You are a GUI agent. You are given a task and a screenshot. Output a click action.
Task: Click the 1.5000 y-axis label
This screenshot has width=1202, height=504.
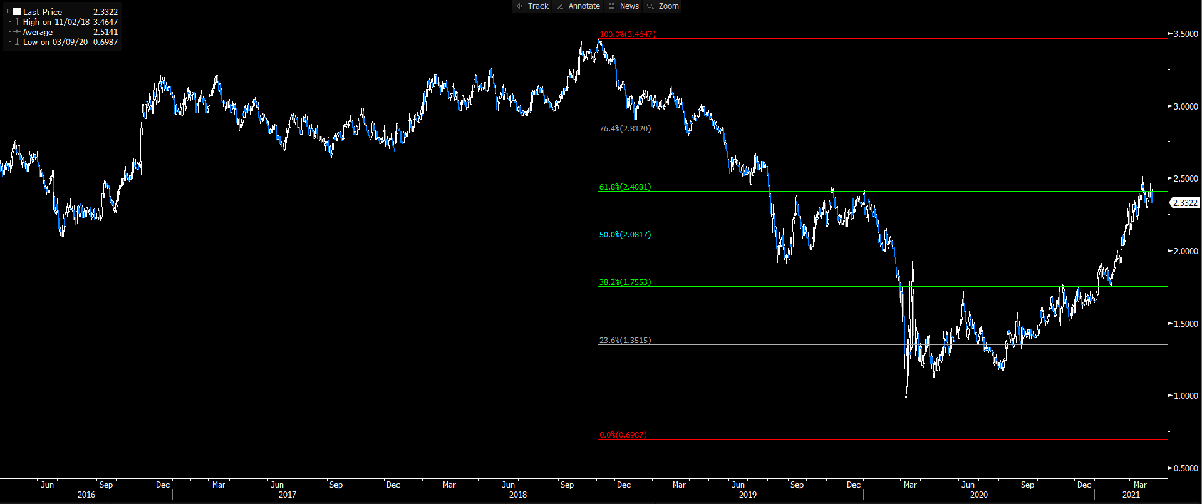[x=1186, y=324]
